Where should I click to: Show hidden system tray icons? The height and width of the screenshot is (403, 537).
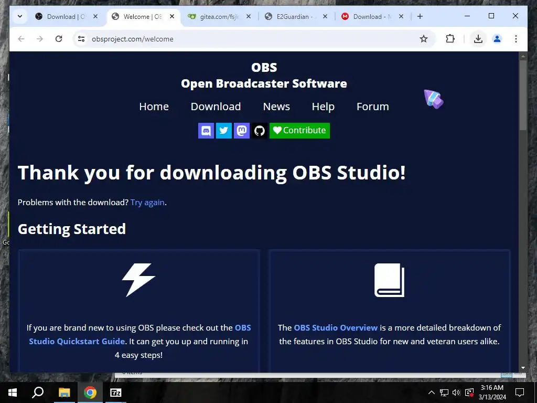tap(432, 393)
